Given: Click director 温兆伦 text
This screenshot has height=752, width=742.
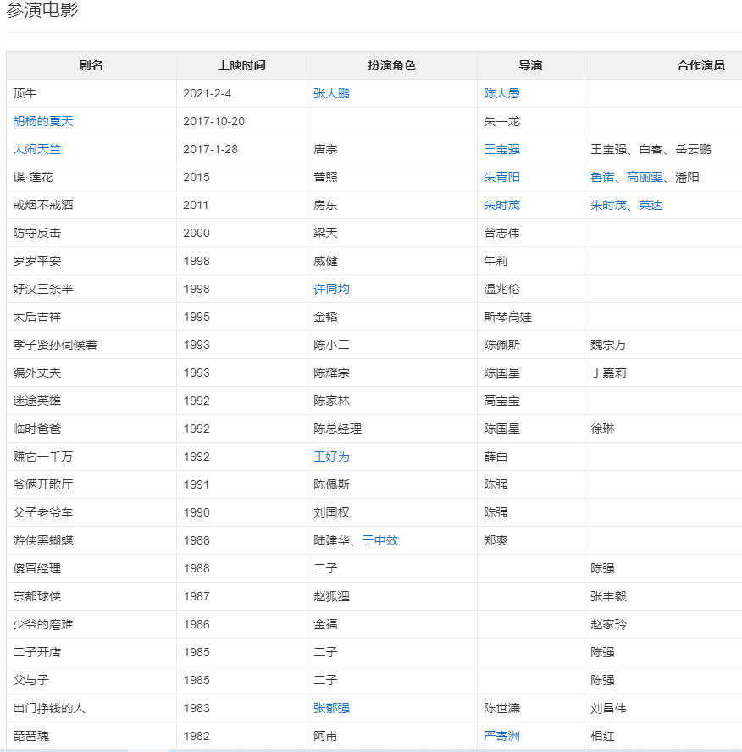Looking at the screenshot, I should [501, 289].
